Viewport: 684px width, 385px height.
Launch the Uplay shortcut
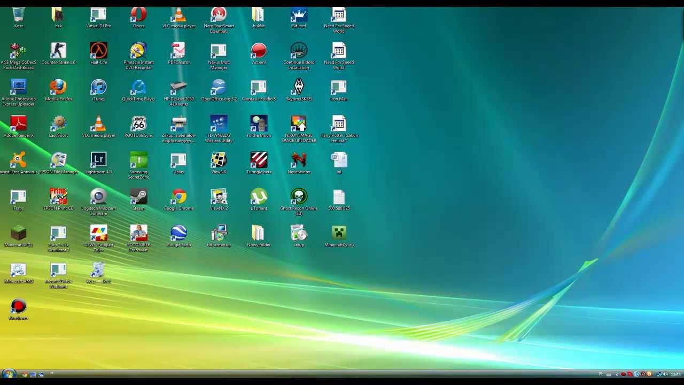[x=178, y=163]
